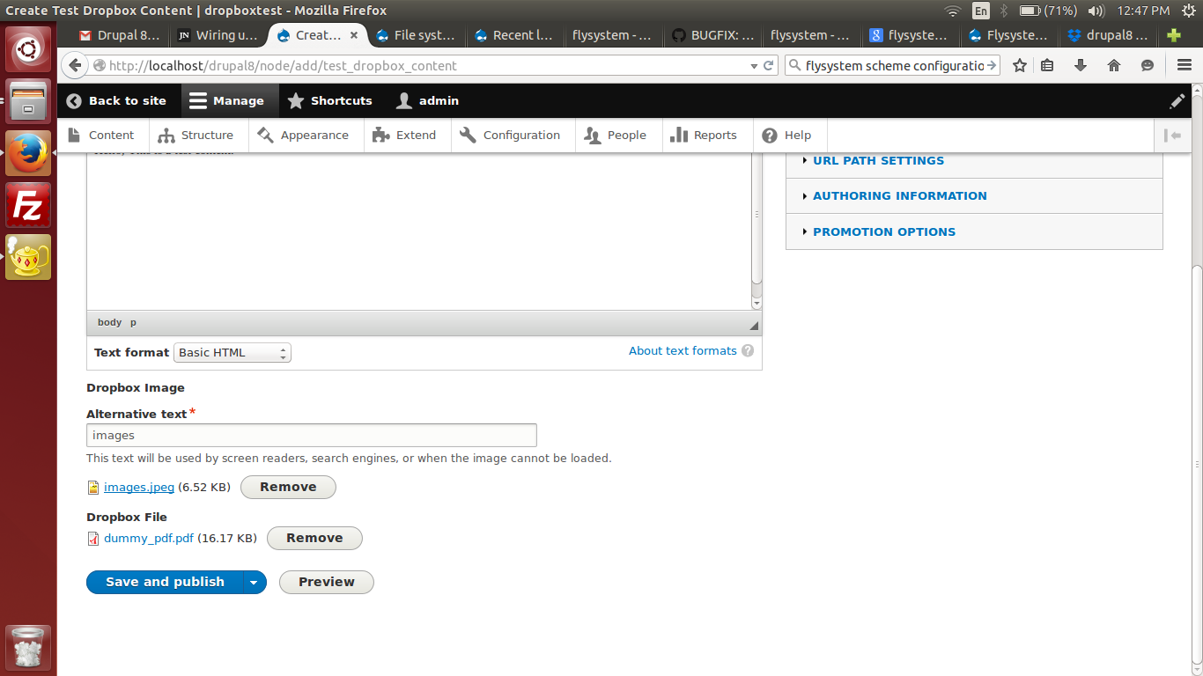Screen dimensions: 1203x676
Task: Click the help icon beside About text formats
Action: (x=748, y=350)
